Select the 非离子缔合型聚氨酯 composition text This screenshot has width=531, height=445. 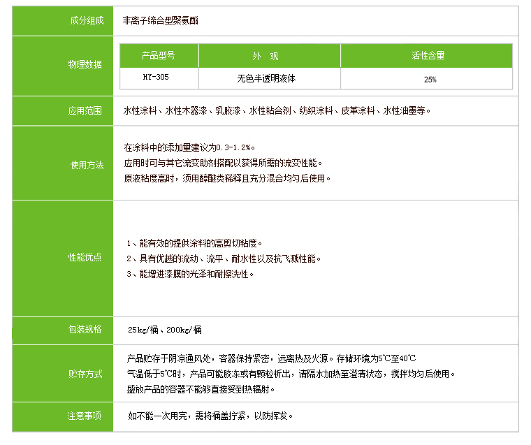pyautogui.click(x=160, y=21)
